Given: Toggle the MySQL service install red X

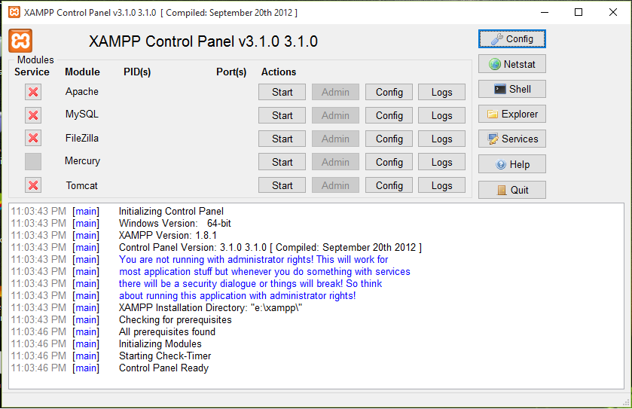Looking at the screenshot, I should 33,115.
